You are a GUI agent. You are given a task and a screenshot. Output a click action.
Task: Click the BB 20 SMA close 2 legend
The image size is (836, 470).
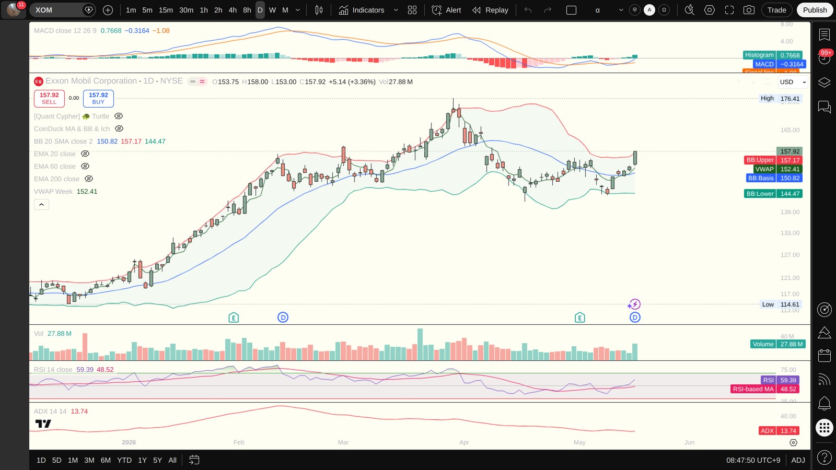tap(63, 141)
